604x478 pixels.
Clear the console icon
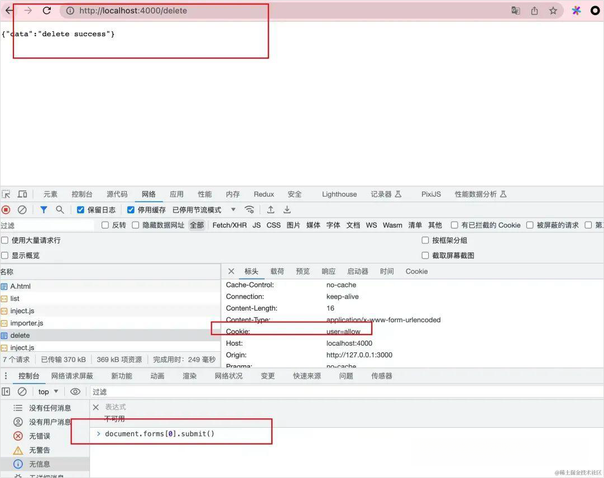point(22,391)
